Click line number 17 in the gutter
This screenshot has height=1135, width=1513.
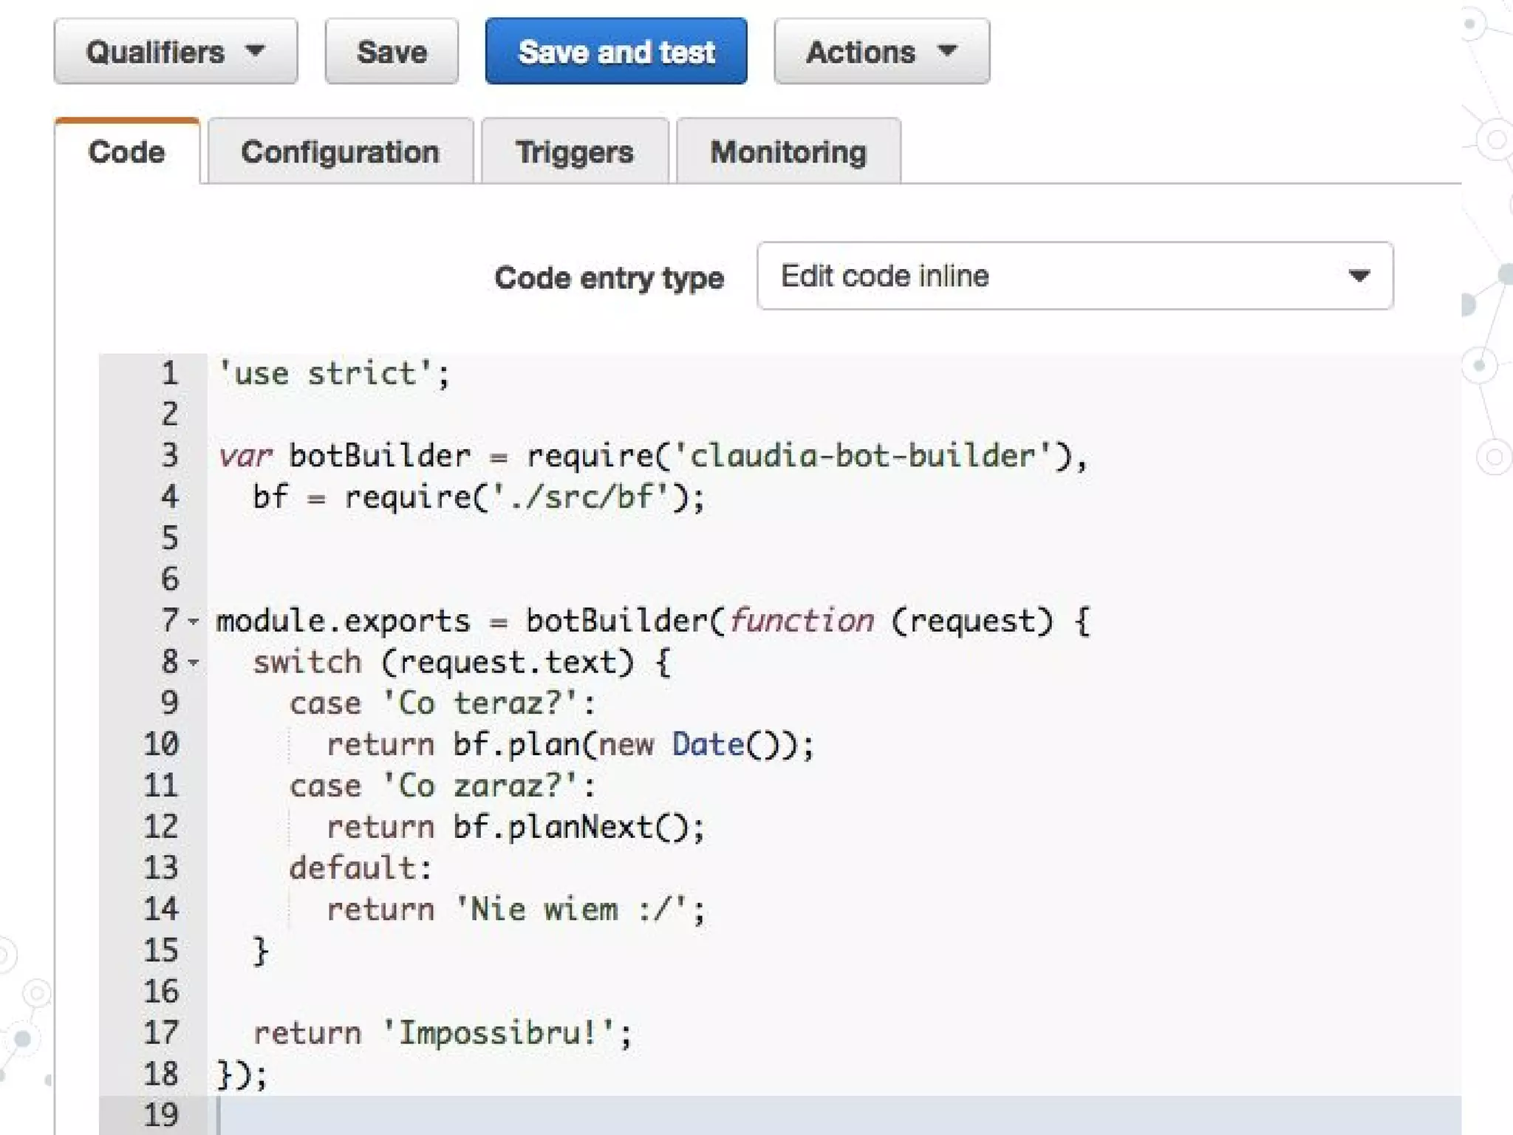click(161, 1033)
